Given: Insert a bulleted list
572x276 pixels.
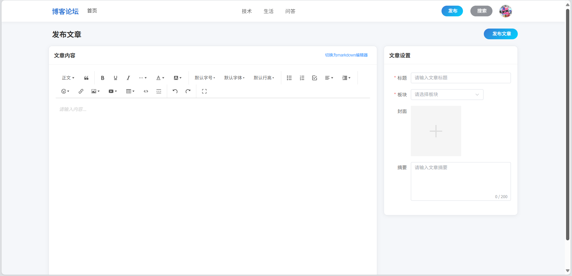Looking at the screenshot, I should point(289,78).
